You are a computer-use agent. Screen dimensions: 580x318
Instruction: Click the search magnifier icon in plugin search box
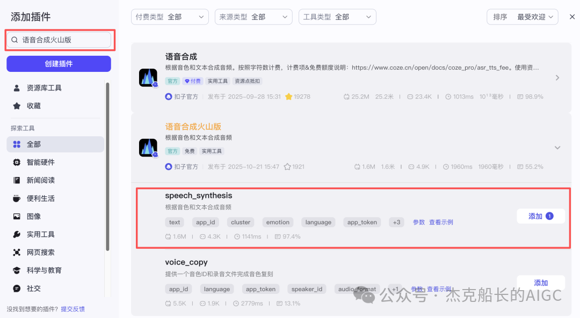[15, 40]
